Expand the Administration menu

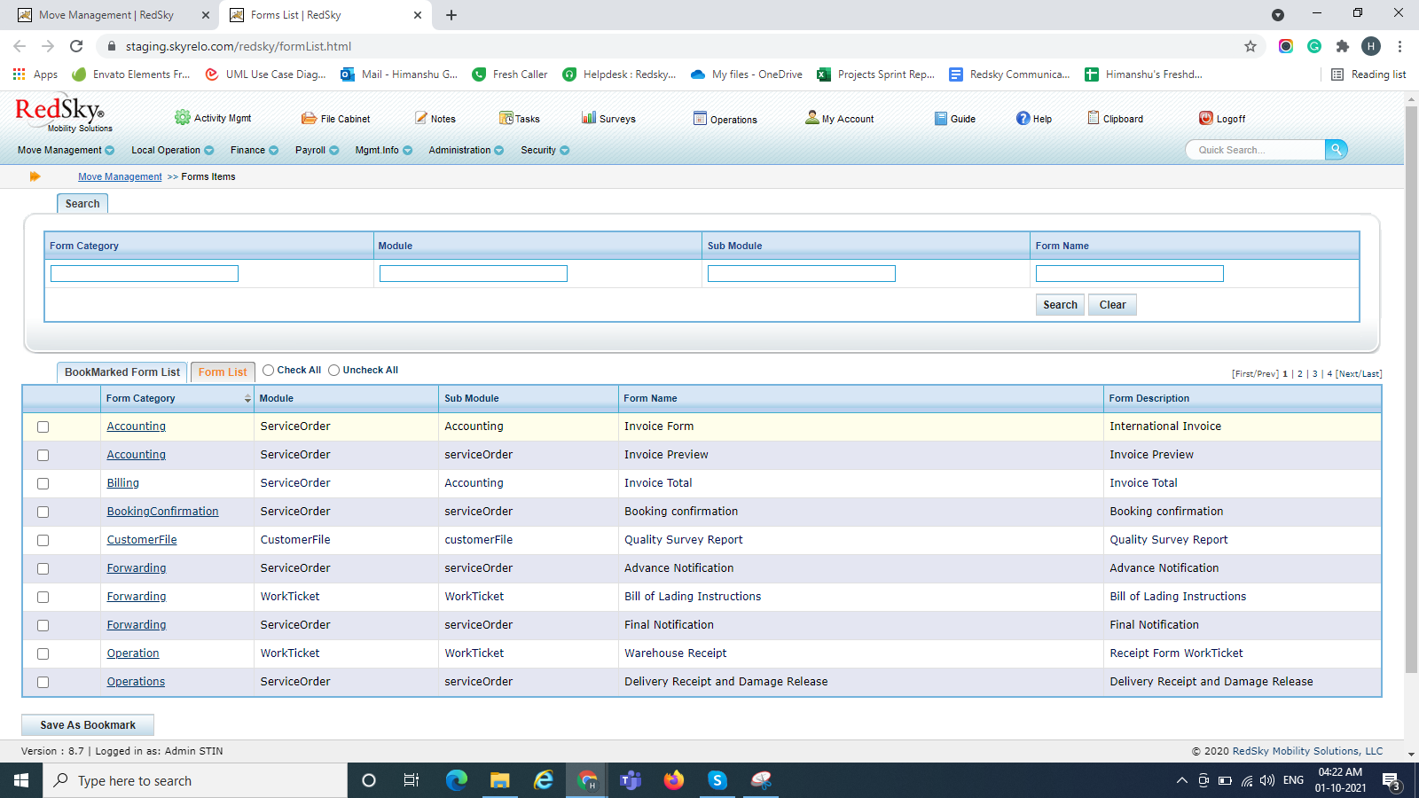coord(466,150)
